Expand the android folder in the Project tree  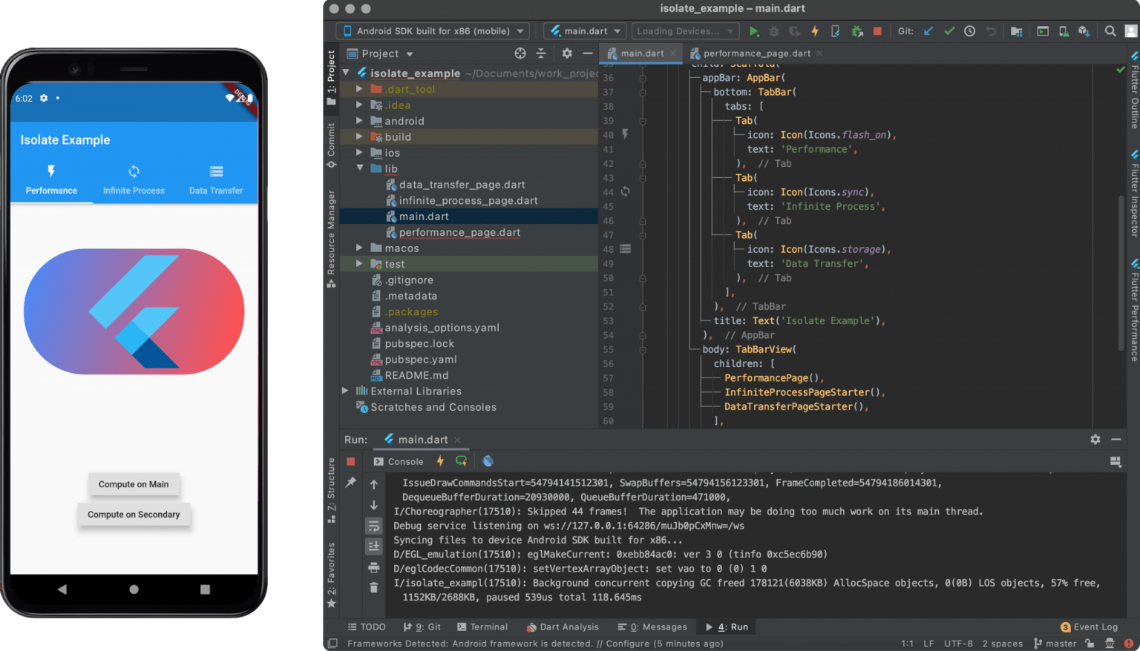click(x=360, y=121)
